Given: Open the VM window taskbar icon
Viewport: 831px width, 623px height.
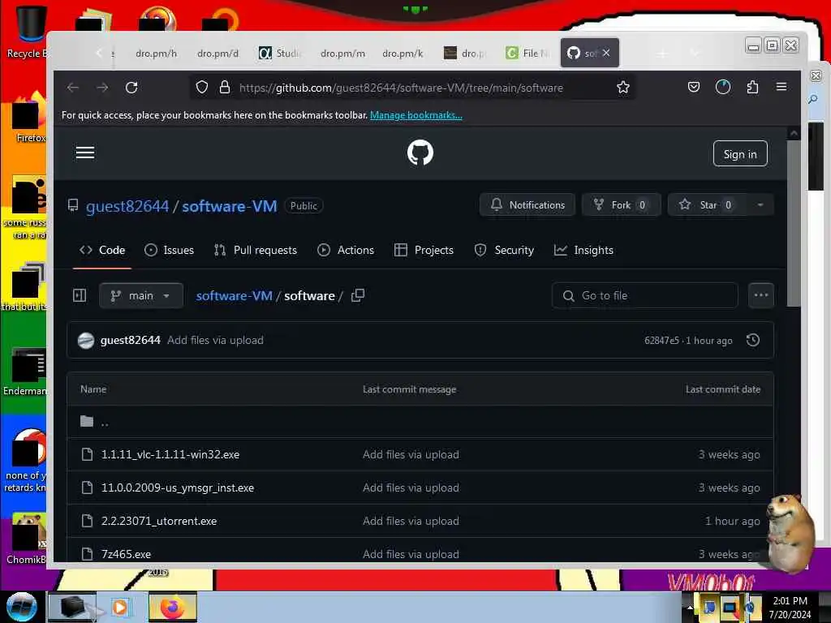Looking at the screenshot, I should point(72,607).
